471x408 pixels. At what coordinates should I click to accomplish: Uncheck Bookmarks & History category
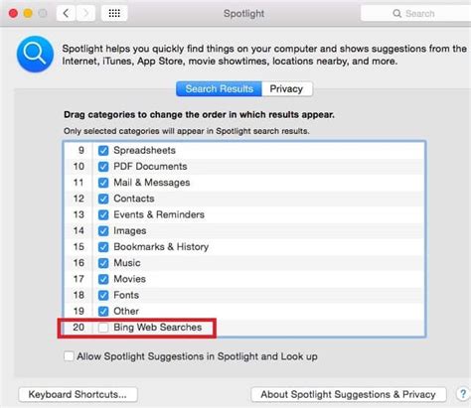tap(103, 247)
